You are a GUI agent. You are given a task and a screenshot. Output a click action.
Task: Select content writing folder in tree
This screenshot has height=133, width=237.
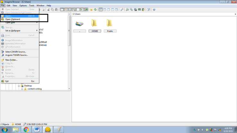(34, 89)
